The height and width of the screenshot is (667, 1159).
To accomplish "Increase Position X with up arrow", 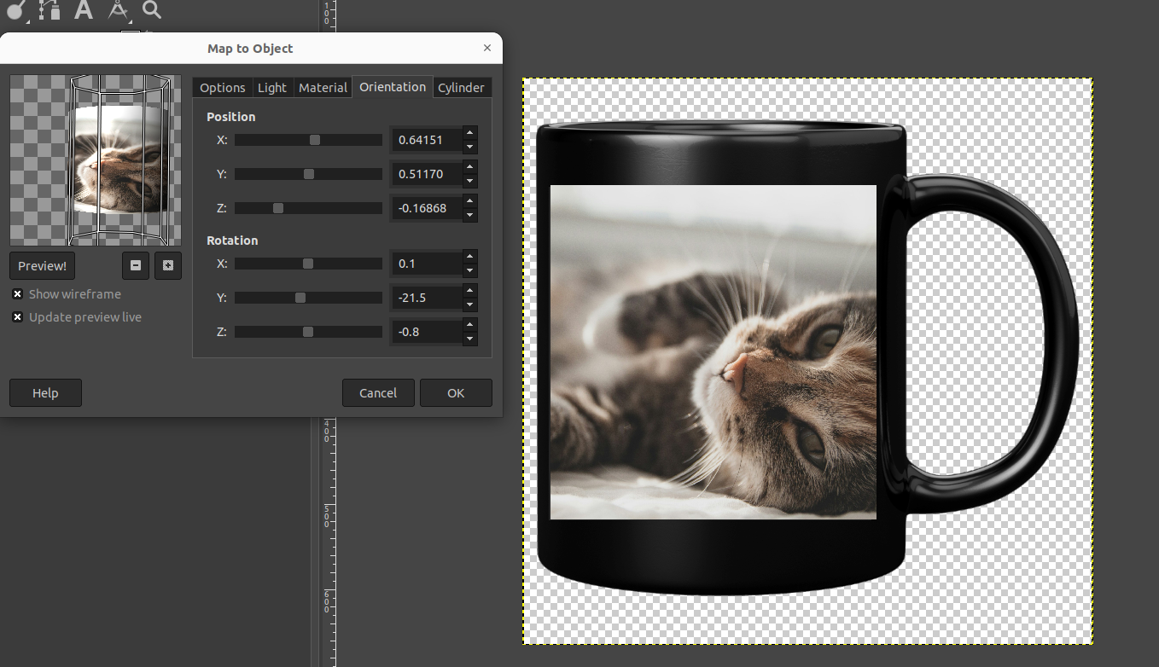I will [469, 132].
